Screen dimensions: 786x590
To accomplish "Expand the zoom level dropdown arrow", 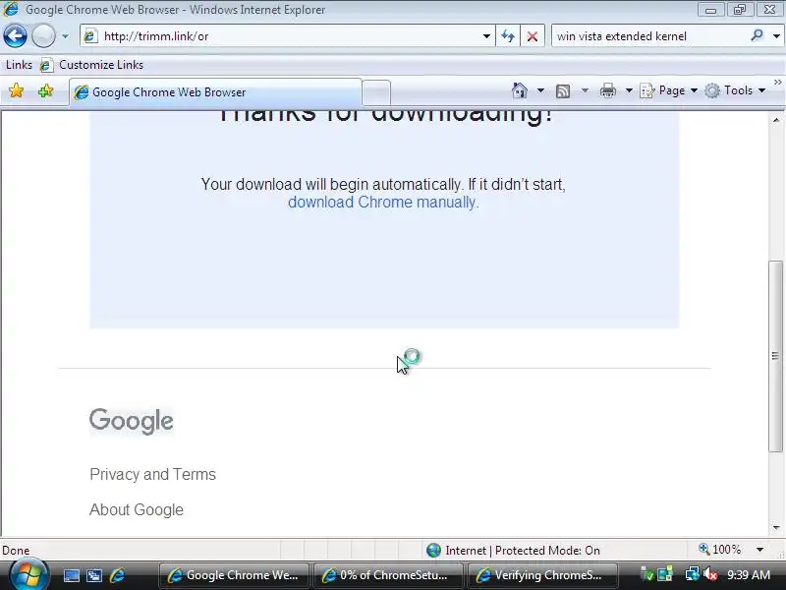I will (759, 550).
